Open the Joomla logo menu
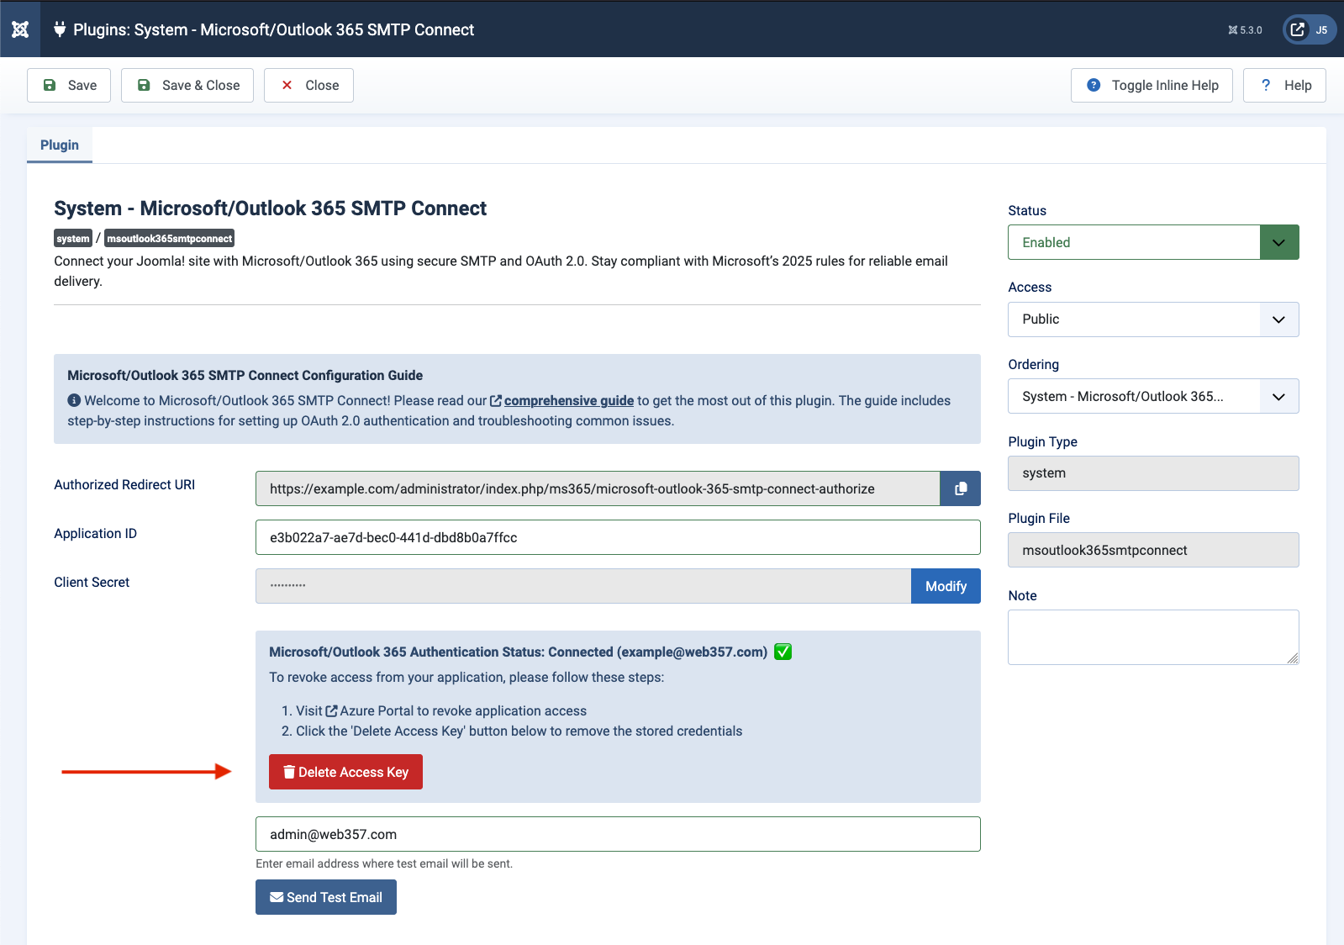This screenshot has width=1344, height=945. pos(20,29)
